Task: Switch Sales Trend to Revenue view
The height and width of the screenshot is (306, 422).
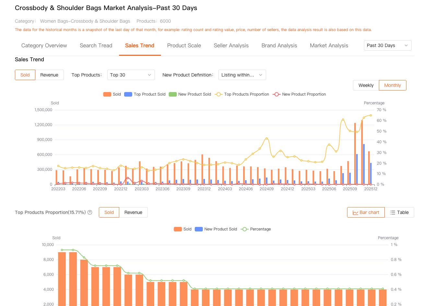Action: pyautogui.click(x=49, y=75)
